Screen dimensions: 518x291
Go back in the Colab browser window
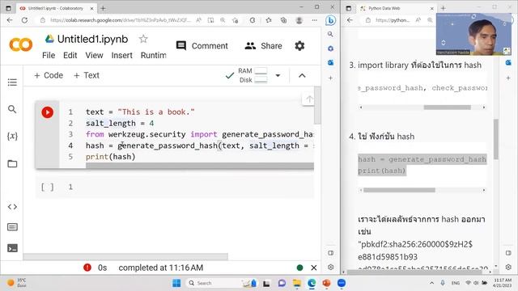(10, 20)
